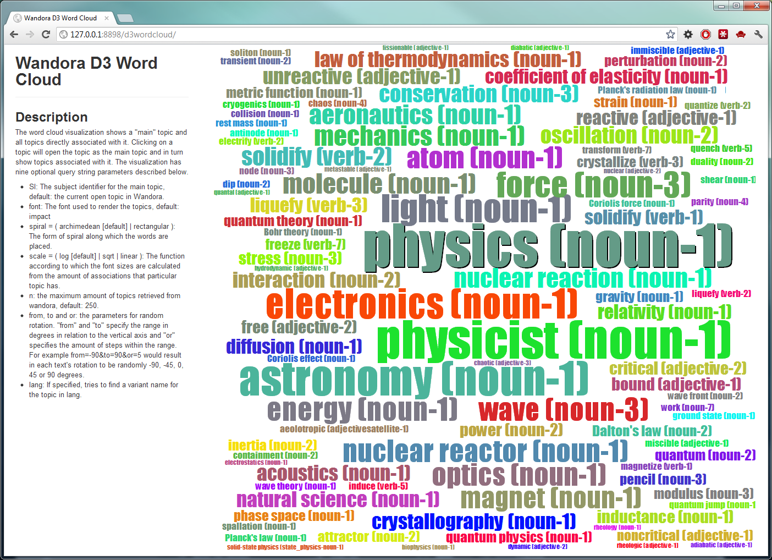The height and width of the screenshot is (560, 772).
Task: Click the forward navigation arrow
Action: (x=29, y=34)
